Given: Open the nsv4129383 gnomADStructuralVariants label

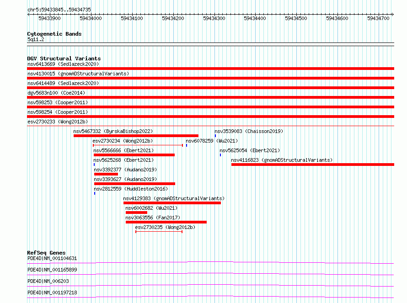Looking at the screenshot, I should (x=174, y=198).
